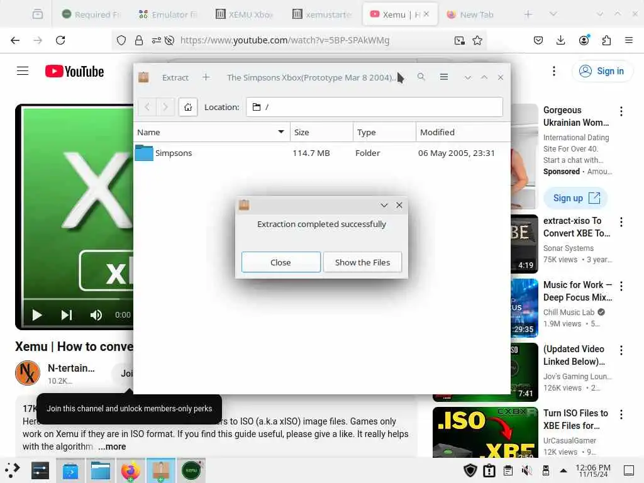Switch to the xemustarter tab
The height and width of the screenshot is (483, 644).
[323, 14]
